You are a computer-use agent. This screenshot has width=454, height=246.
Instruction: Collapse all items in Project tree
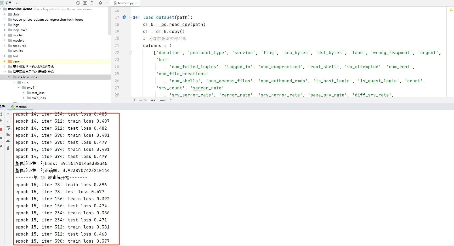point(92,3)
